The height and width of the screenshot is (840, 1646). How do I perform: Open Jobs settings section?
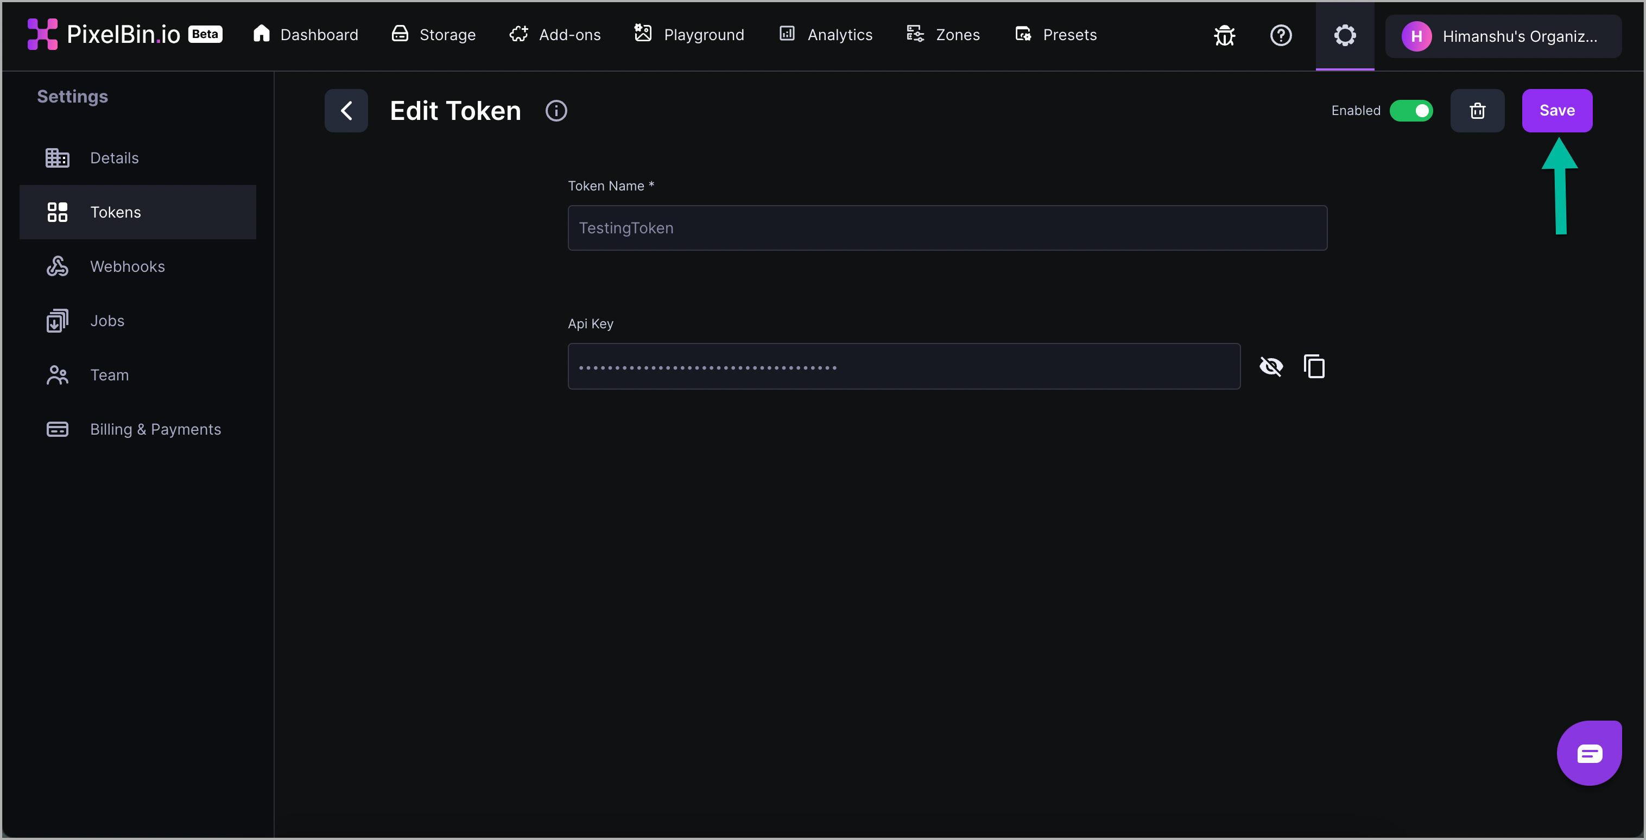pos(137,321)
